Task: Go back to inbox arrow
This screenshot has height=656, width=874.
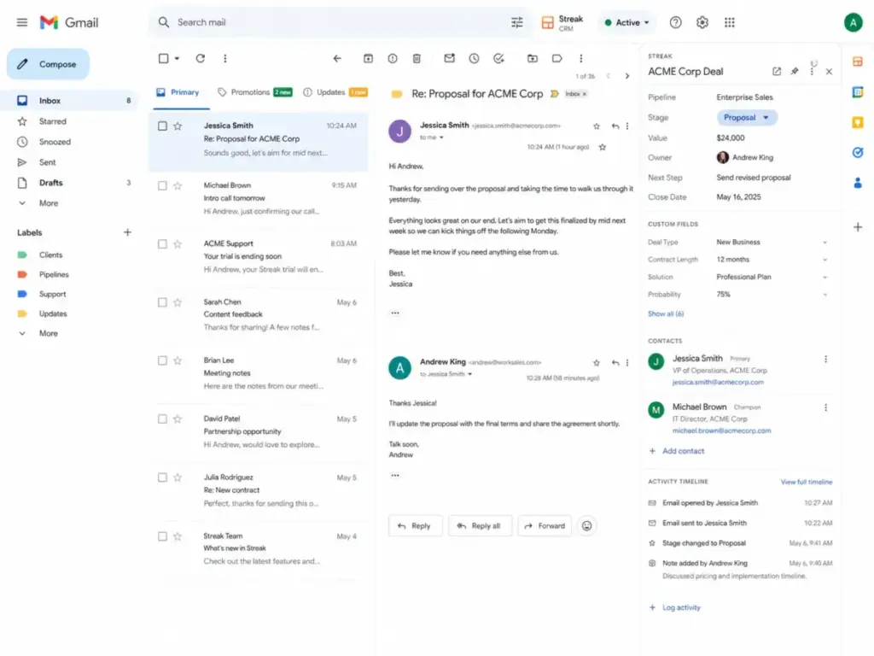Action: pyautogui.click(x=337, y=58)
